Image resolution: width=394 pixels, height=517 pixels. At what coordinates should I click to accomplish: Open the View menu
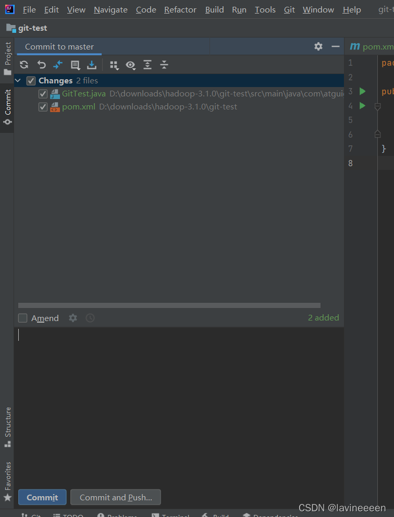tap(76, 10)
